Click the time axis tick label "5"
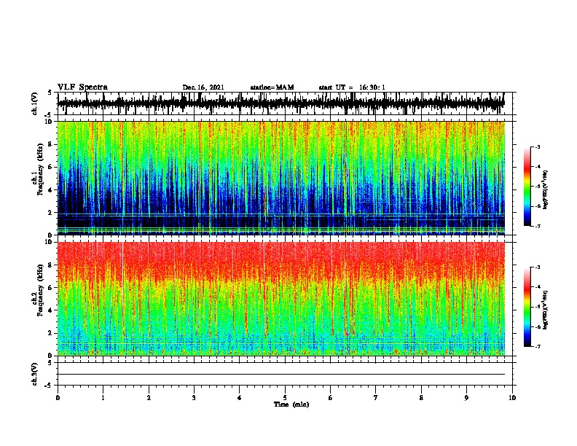The width and height of the screenshot is (577, 446). pos(285,398)
